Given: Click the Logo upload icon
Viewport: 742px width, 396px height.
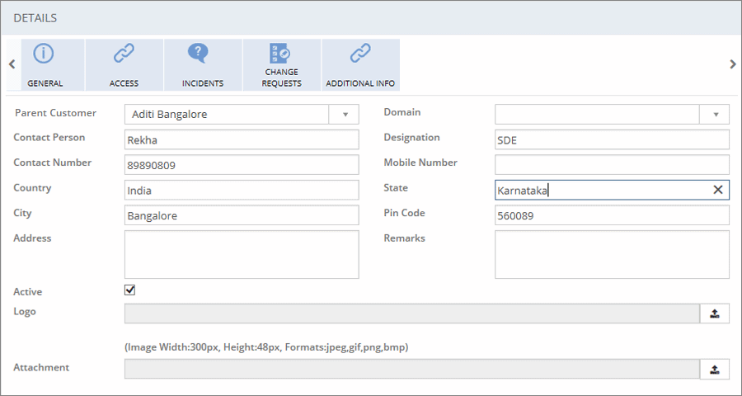Looking at the screenshot, I should pos(715,313).
